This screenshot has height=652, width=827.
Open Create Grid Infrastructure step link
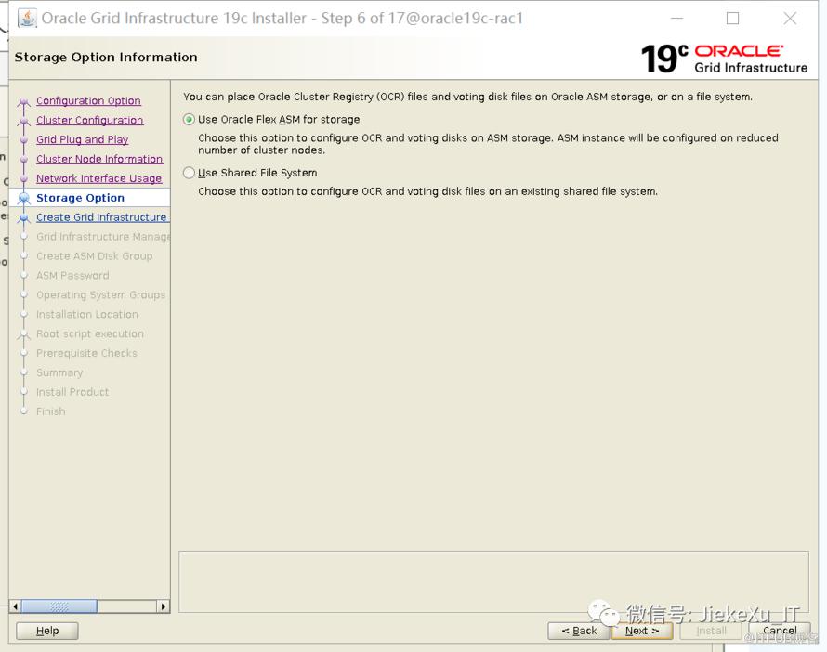coord(101,217)
